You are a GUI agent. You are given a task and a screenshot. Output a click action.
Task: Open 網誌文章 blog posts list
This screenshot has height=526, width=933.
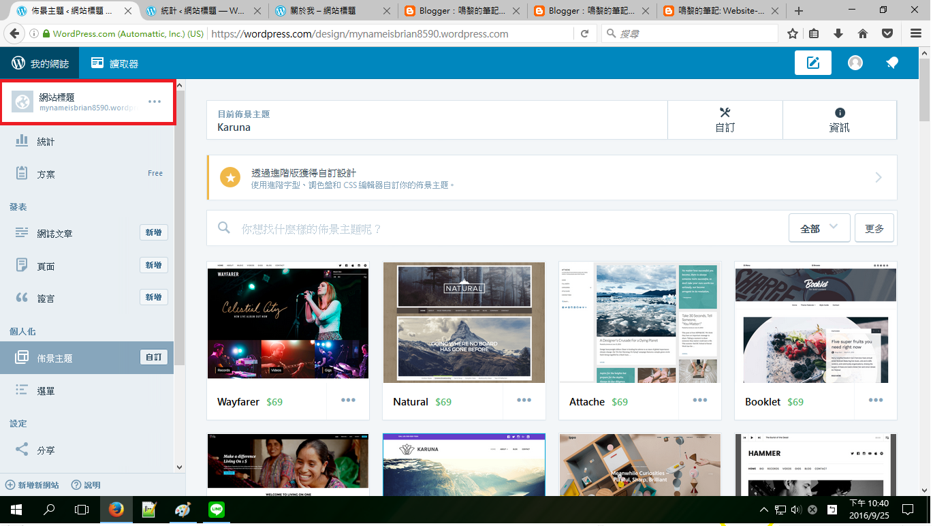point(54,234)
